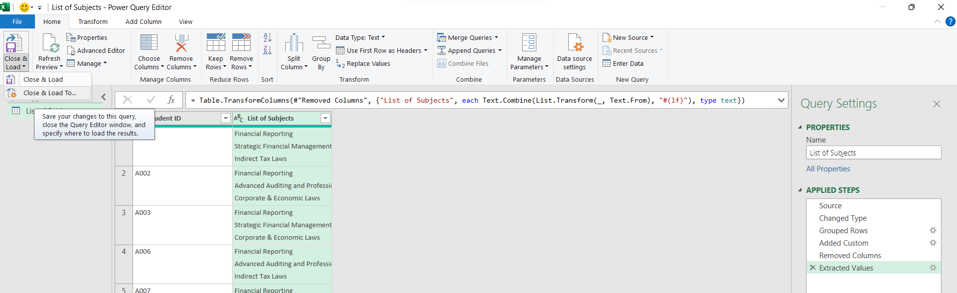
Task: Open Student ID column filter dropdown
Action: [226, 118]
